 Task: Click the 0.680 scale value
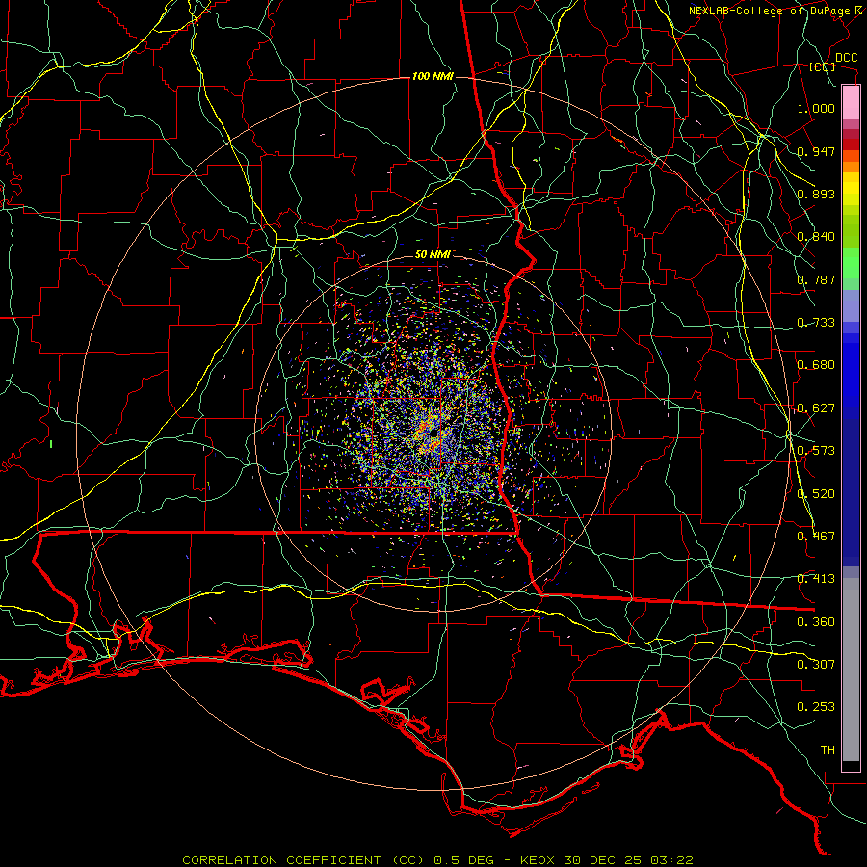pyautogui.click(x=816, y=365)
